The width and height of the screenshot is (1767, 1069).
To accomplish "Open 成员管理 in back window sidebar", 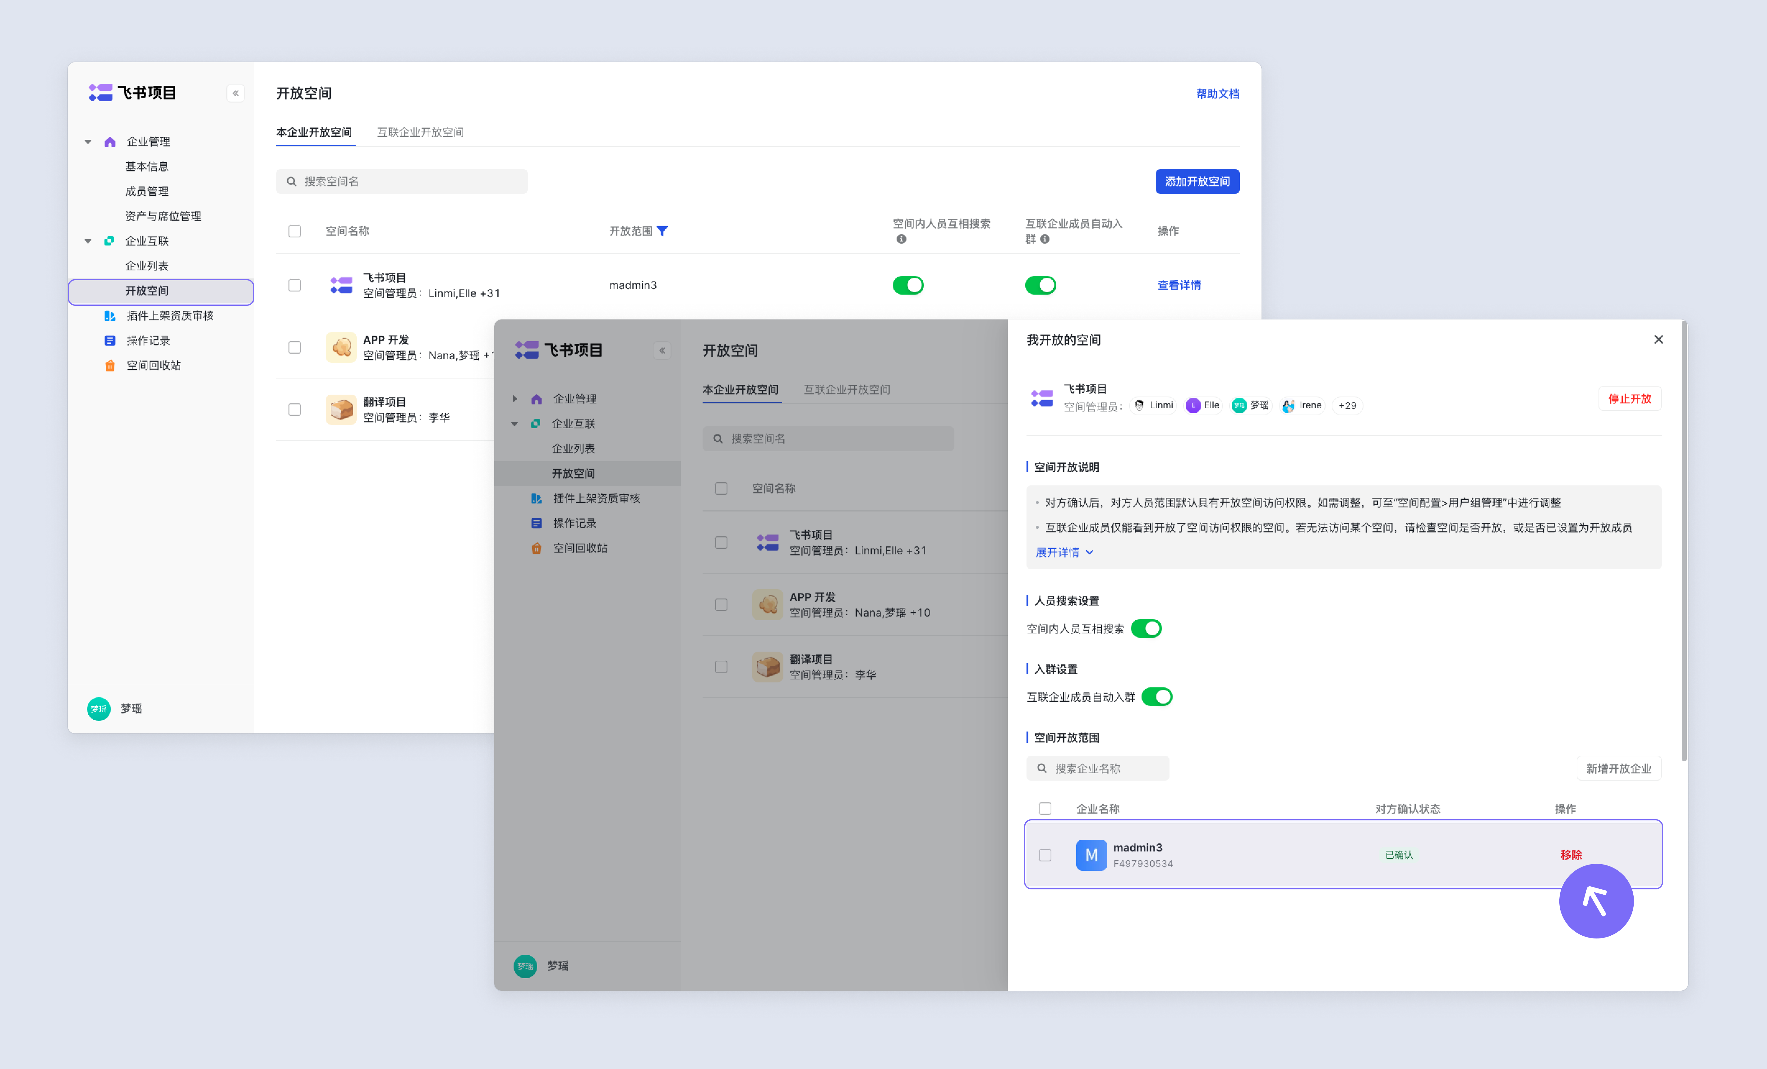I will coord(147,191).
